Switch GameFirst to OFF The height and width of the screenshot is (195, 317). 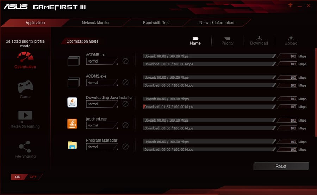point(33,177)
